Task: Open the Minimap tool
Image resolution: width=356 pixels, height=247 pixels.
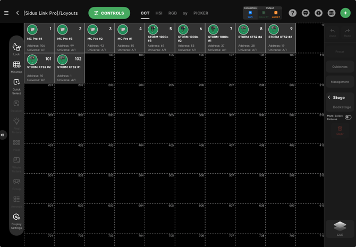Action: (16, 66)
